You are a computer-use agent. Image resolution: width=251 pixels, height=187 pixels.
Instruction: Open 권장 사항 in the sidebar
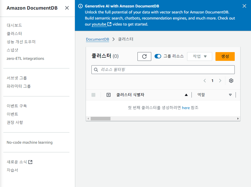click(x=15, y=122)
